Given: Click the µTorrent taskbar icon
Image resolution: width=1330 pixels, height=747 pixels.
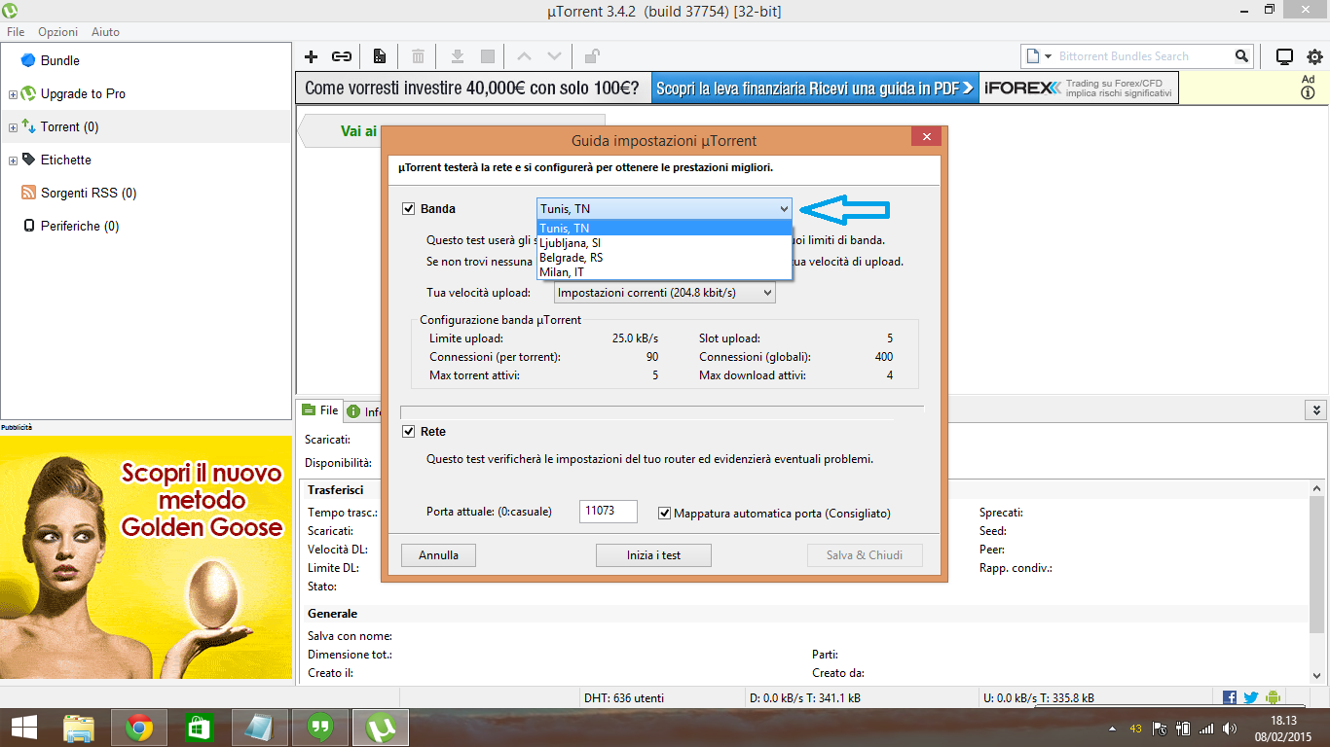Looking at the screenshot, I should click(x=381, y=728).
